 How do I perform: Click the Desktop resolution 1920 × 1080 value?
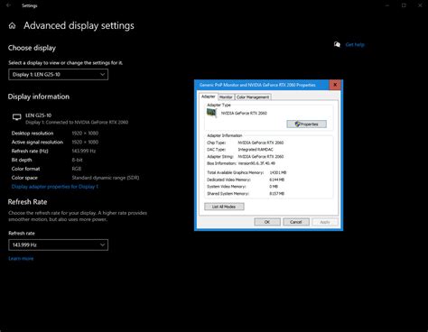click(85, 134)
